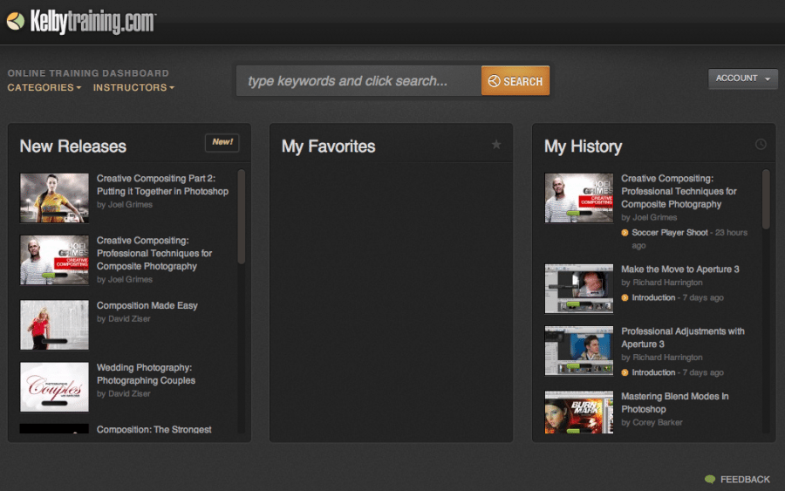Click the orange Search button
The height and width of the screenshot is (491, 785).
click(515, 80)
